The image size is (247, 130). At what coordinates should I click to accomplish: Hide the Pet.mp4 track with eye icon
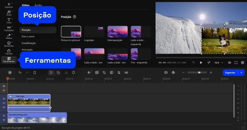[4, 99]
